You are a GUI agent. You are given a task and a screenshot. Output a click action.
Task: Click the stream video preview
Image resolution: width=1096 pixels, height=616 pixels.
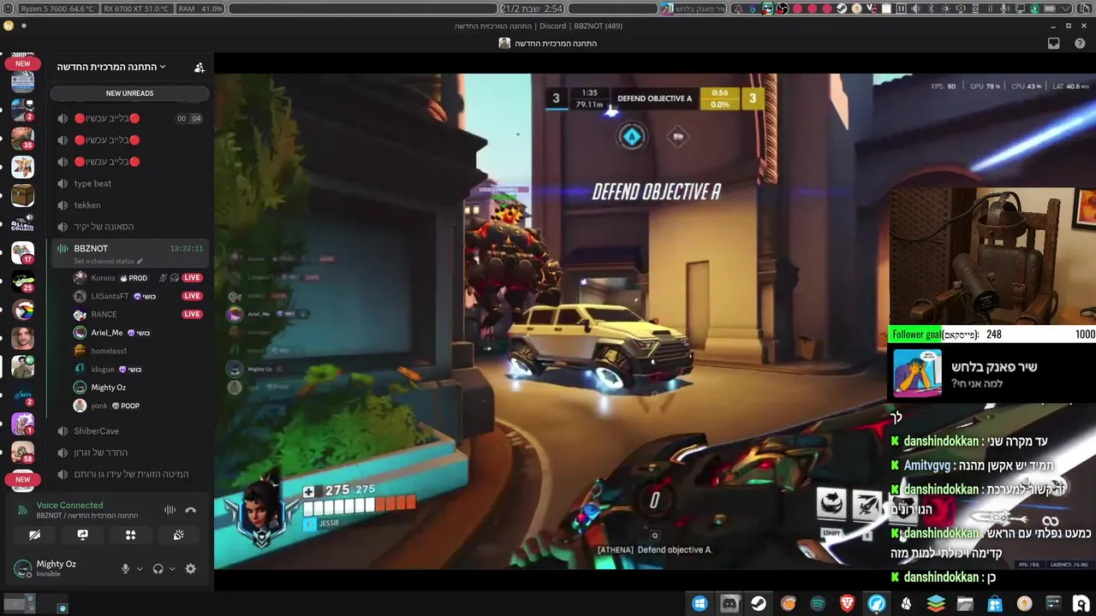(655, 321)
